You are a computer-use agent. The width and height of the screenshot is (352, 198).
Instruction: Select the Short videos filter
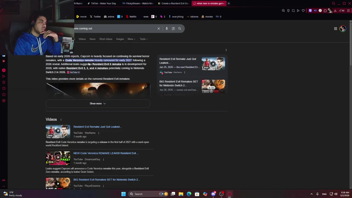tap(106, 39)
